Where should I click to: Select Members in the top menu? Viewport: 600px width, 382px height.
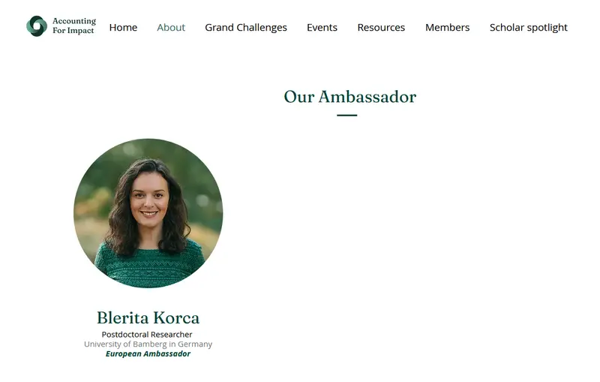(447, 28)
